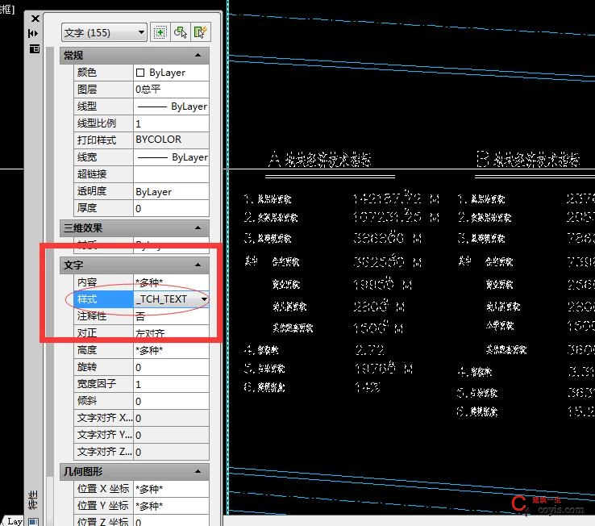Viewport: 595px width, 526px height.
Task: Open the palette properties menu icon
Action: [x=34, y=48]
